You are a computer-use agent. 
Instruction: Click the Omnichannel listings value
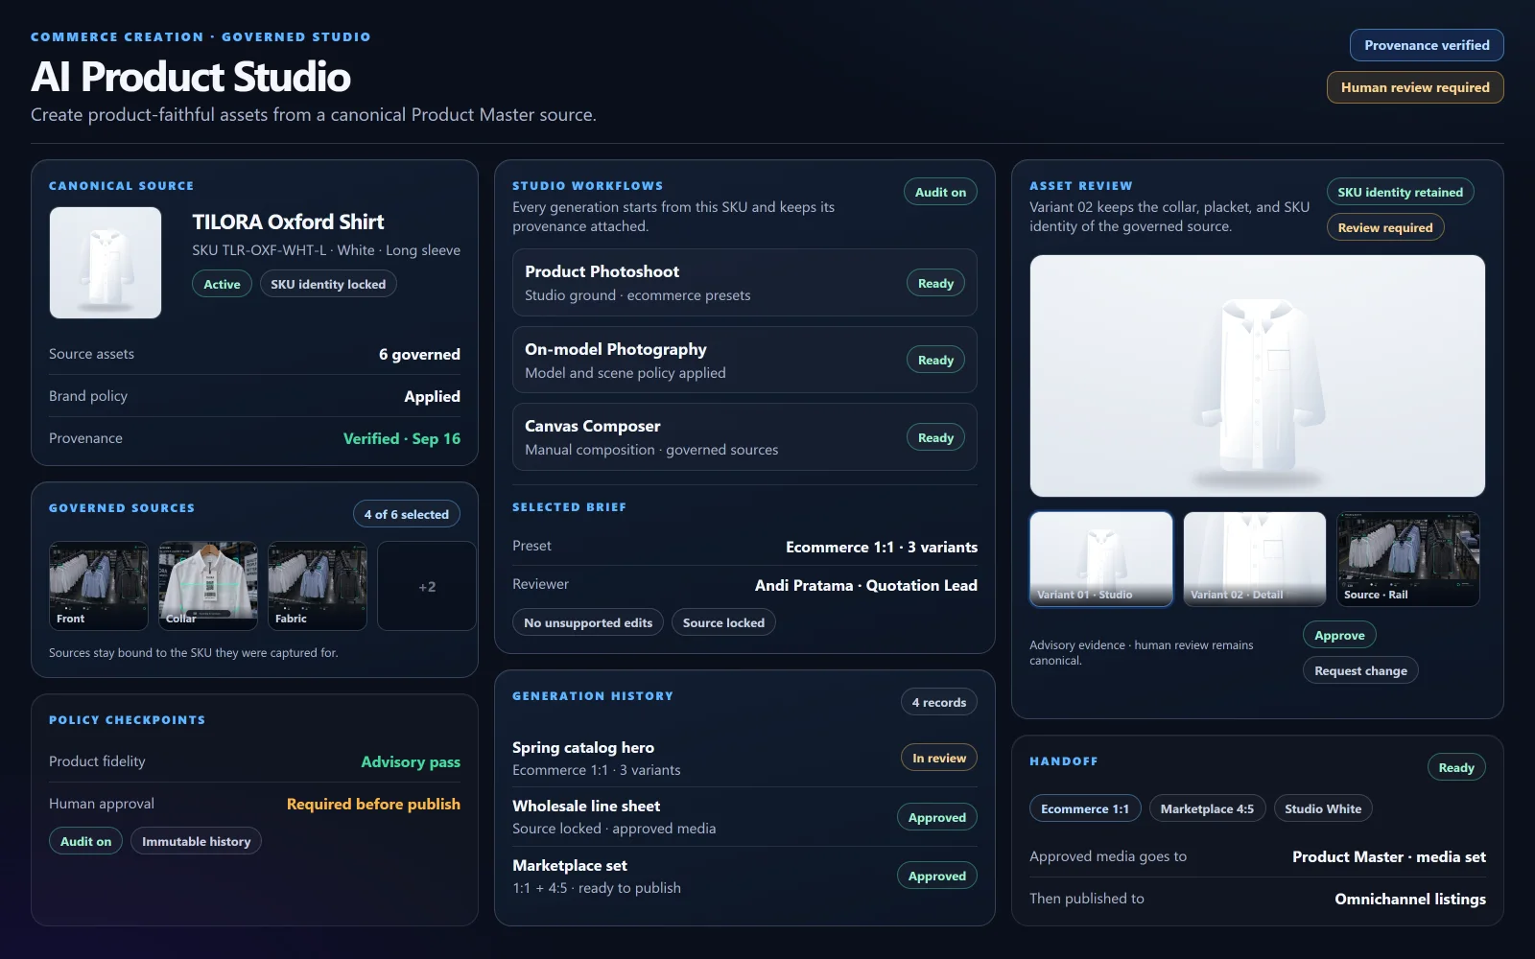click(1410, 899)
